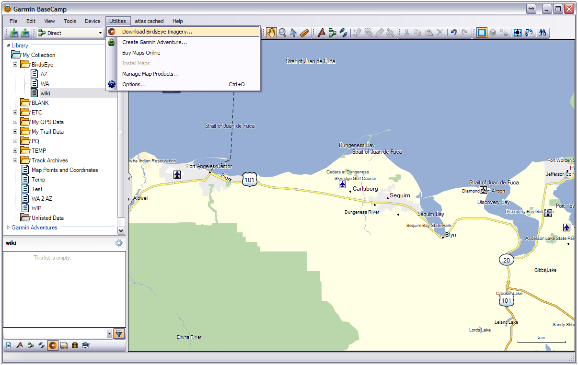Open the Direct routing profile dropdown
The width and height of the screenshot is (578, 365).
tap(70, 33)
